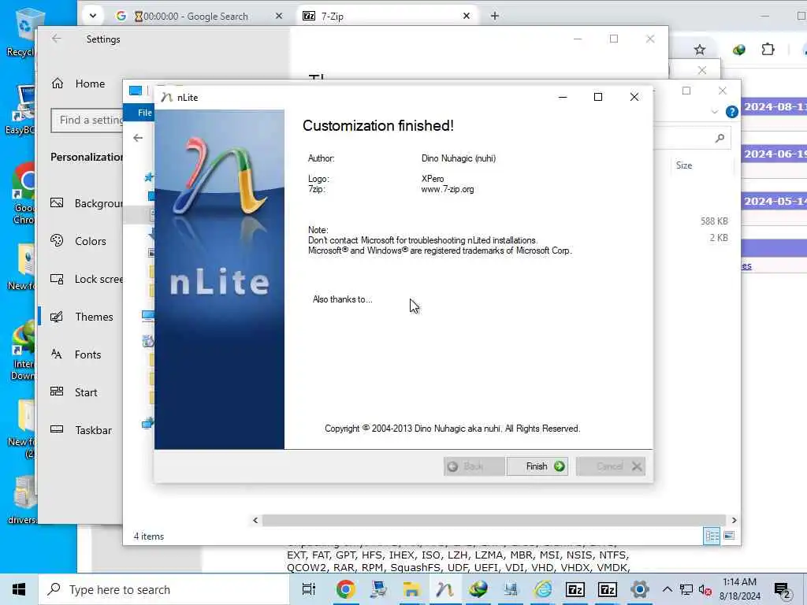Click the Size column header
The height and width of the screenshot is (605, 807).
[684, 165]
